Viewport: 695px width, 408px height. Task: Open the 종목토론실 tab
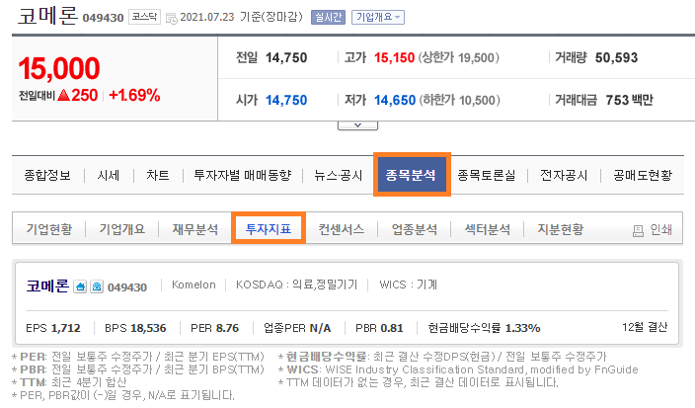487,175
